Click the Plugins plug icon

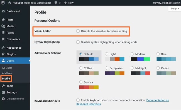coord(3,54)
